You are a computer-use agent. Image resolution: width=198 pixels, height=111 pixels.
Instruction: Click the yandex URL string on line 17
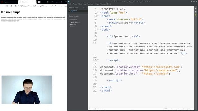[155, 74]
